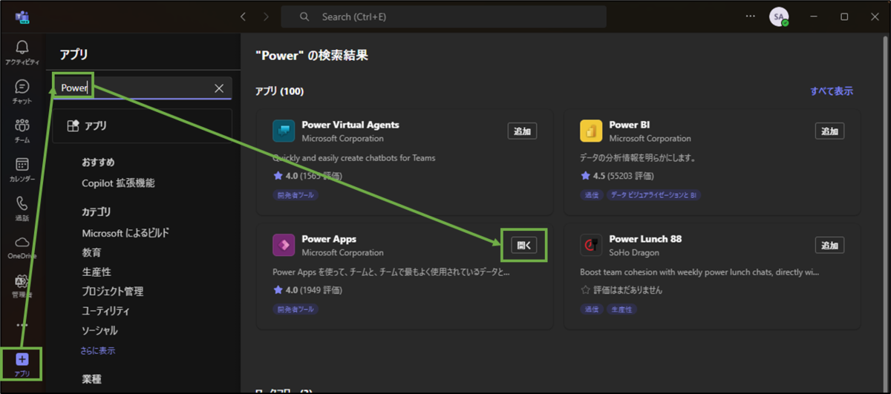Screen dimensions: 891x394
Task: Click the Power BI app icon
Action: [x=591, y=131]
